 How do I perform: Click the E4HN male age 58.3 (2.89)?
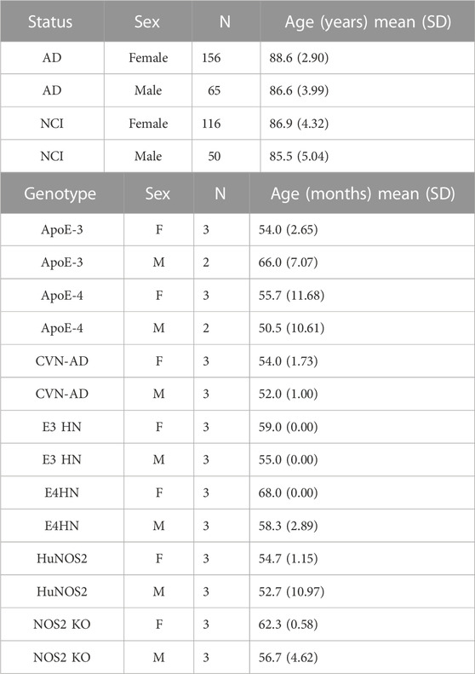point(289,526)
